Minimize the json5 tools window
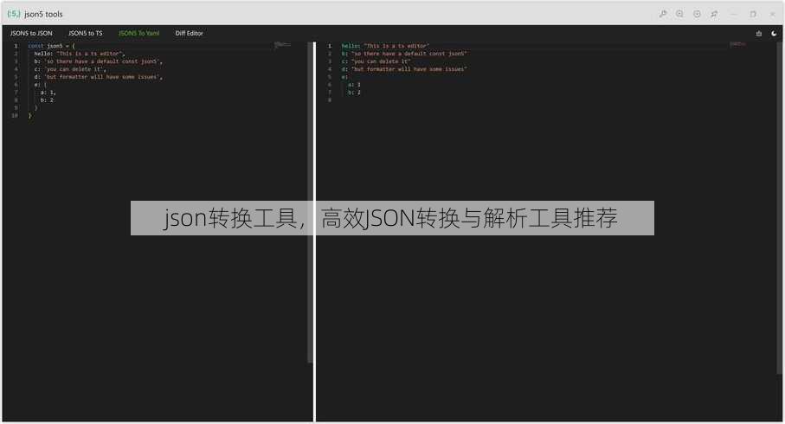Image resolution: width=785 pixels, height=424 pixels. (x=734, y=14)
